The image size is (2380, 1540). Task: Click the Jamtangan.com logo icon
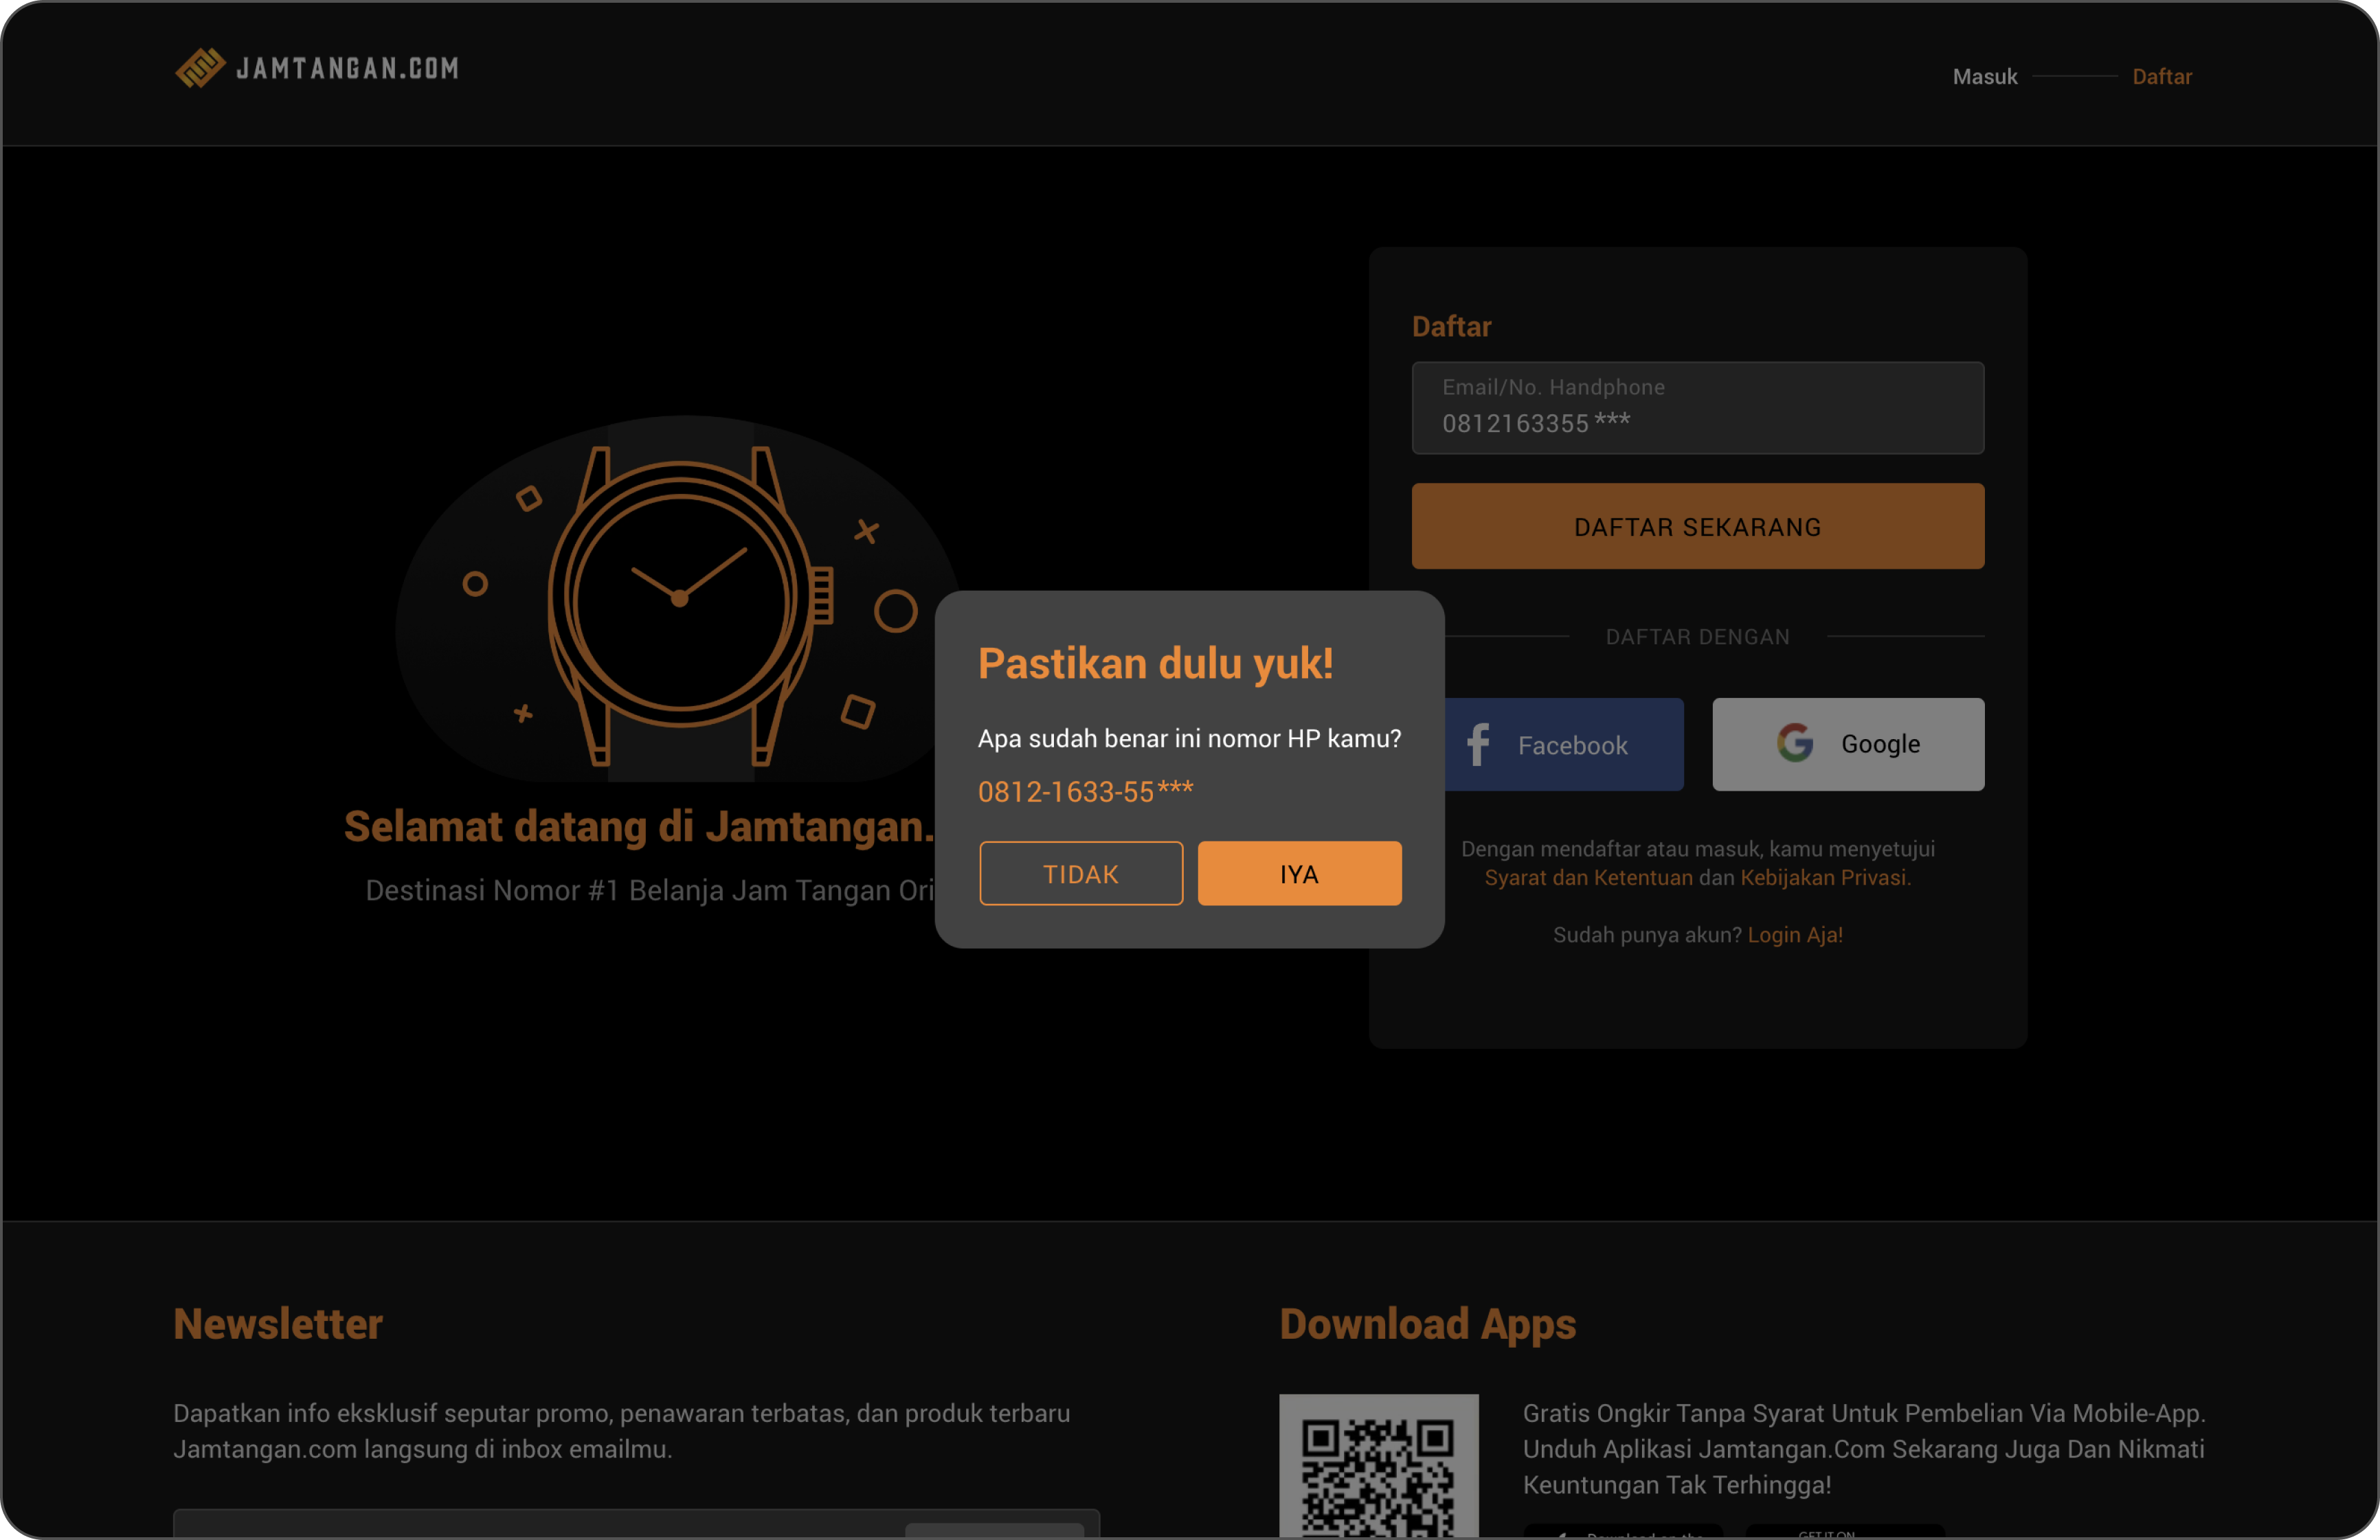click(200, 68)
